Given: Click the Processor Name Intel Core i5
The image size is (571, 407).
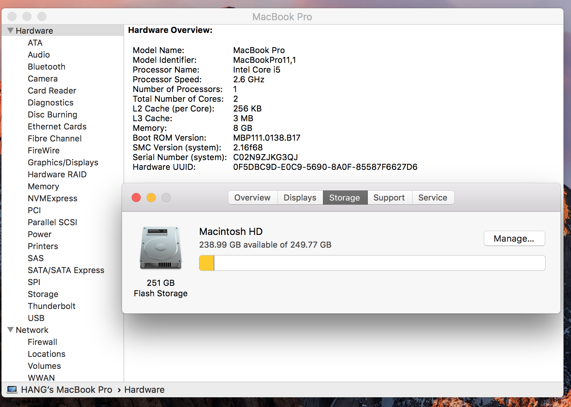Looking at the screenshot, I should (257, 70).
